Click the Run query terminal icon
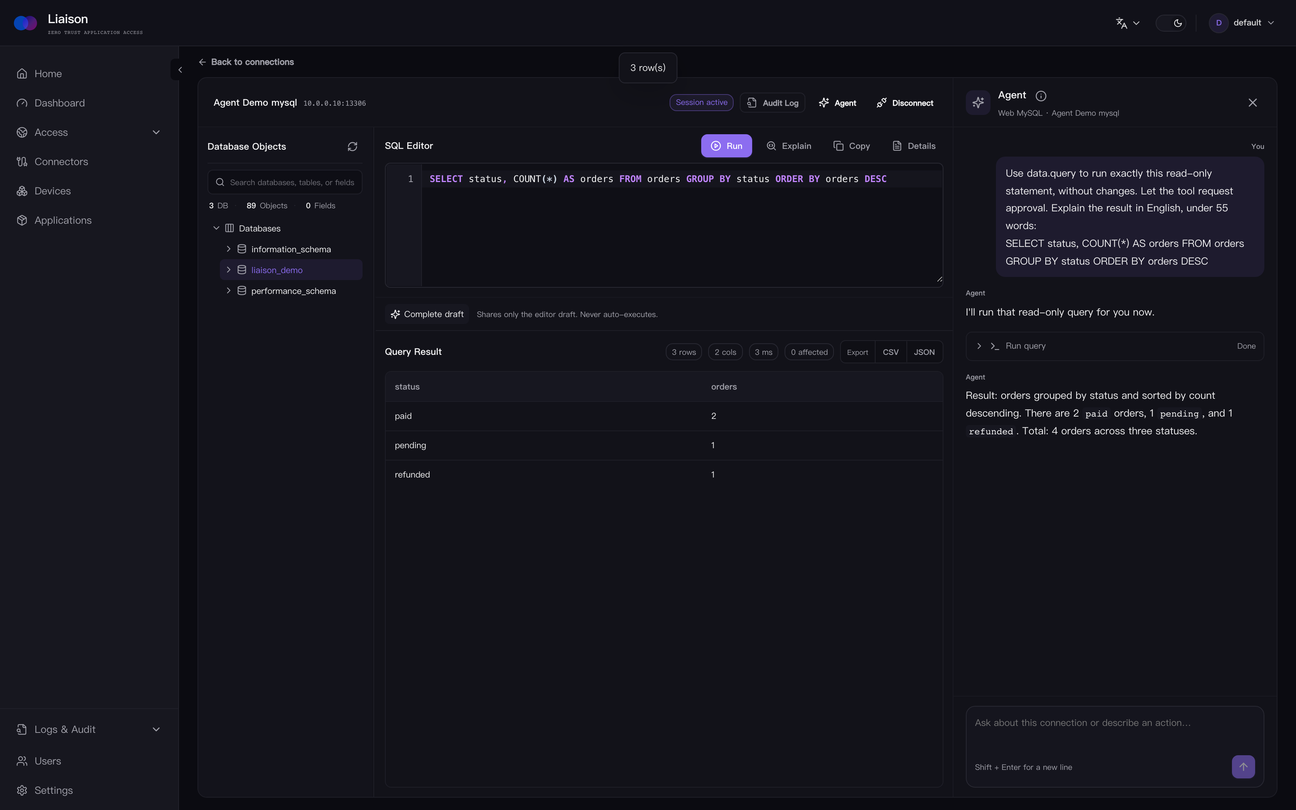 (x=994, y=346)
